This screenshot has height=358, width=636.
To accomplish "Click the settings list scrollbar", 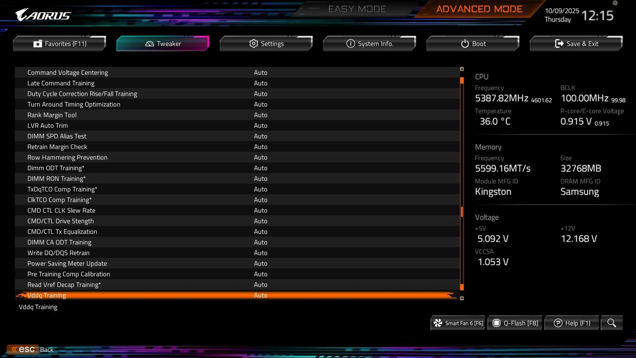I will (462, 211).
